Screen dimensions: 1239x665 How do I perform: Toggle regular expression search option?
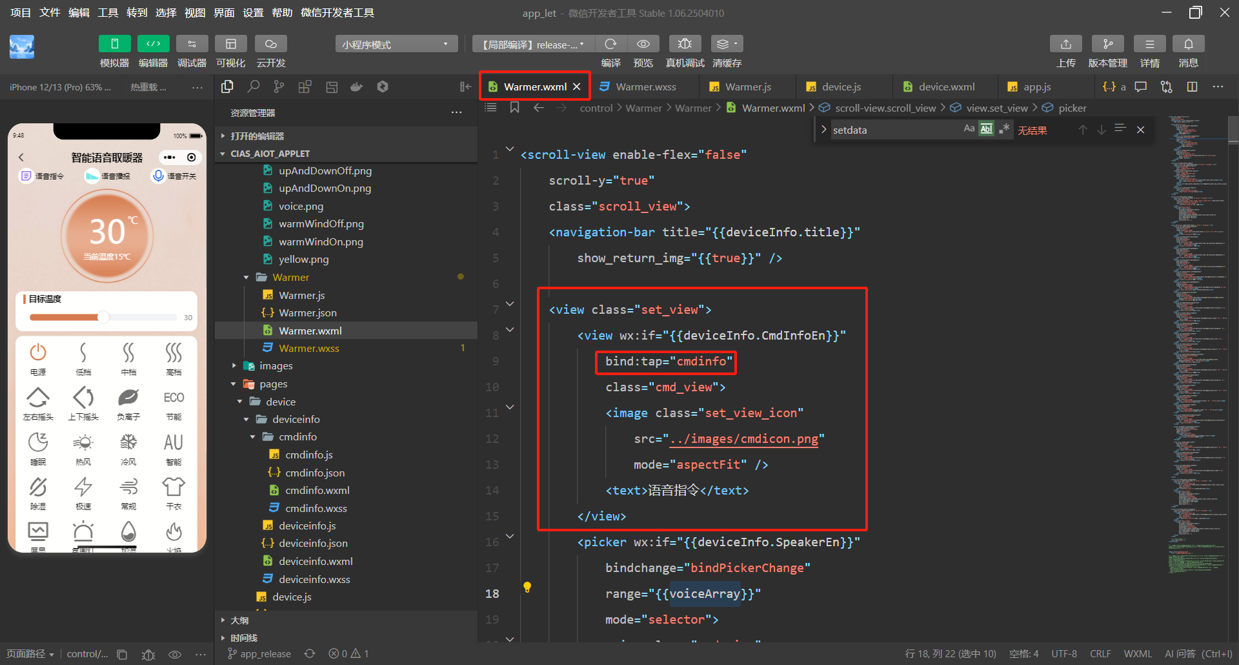(1003, 129)
